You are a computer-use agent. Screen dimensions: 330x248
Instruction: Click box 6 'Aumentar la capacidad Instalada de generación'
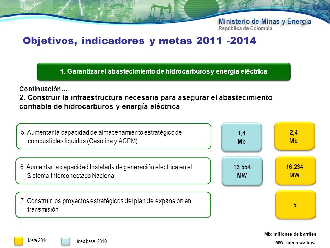pos(113,171)
